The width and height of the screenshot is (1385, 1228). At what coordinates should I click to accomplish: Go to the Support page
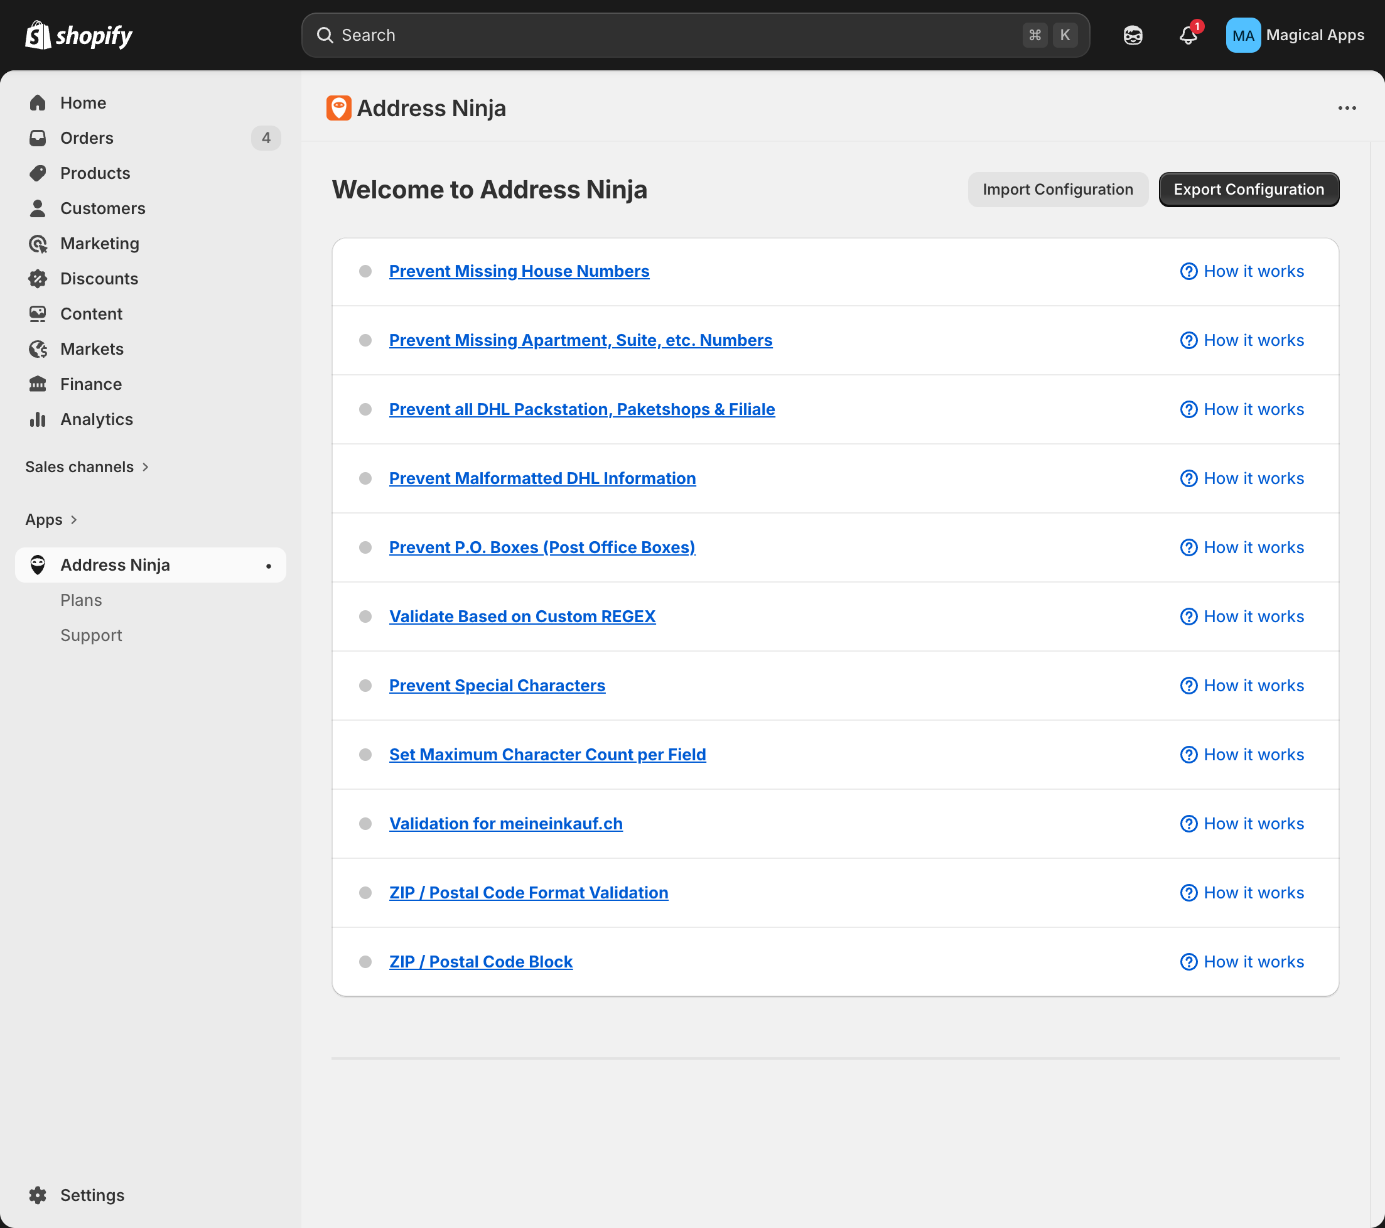click(91, 635)
